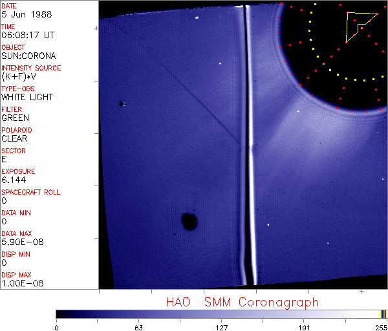
Task: Select the 0 value under SPACECRAFT ROLL
Action: coord(5,200)
